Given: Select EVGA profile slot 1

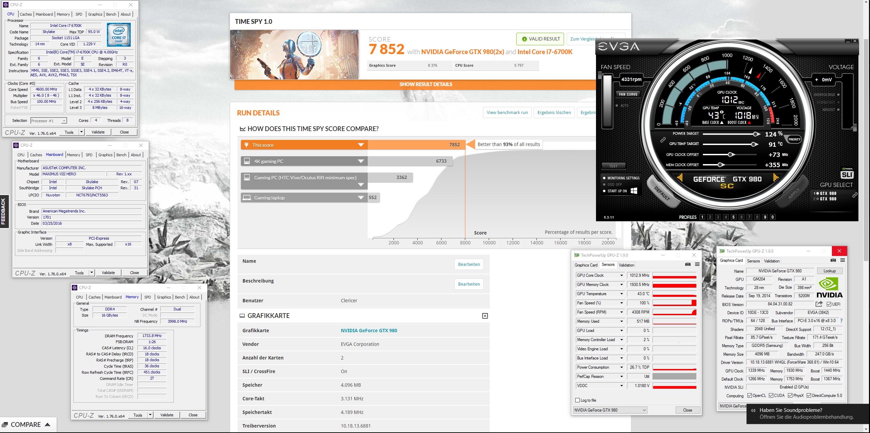Looking at the screenshot, I should 702,217.
